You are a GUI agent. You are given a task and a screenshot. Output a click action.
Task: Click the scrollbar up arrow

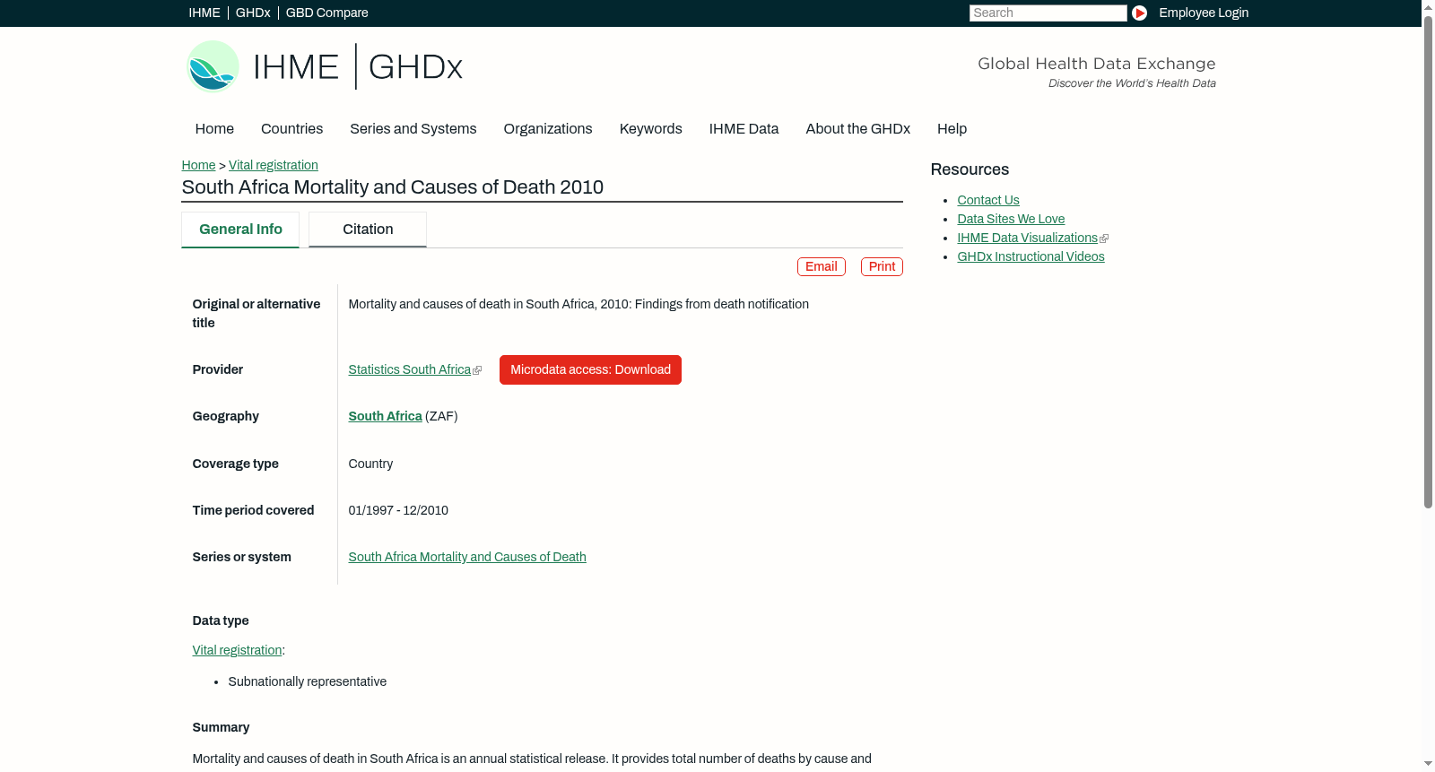click(1428, 6)
